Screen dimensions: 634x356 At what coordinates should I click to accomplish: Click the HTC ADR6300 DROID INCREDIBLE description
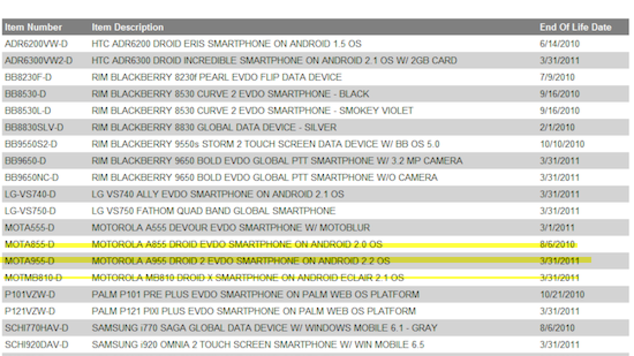click(x=274, y=61)
